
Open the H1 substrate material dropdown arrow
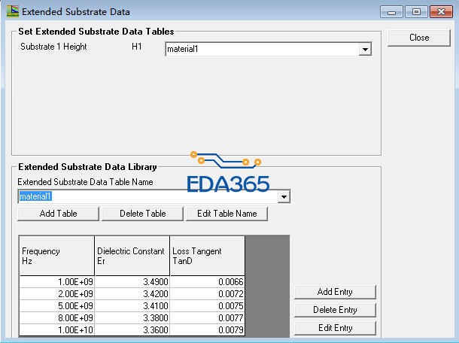tap(365, 49)
